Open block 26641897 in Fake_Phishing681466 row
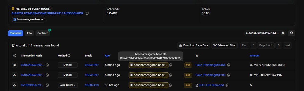Image resolution: width=304 pixels, height=91 pixels. 92,65
